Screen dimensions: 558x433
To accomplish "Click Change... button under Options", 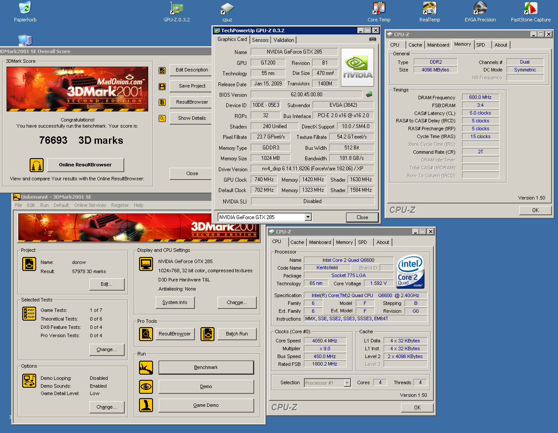I will coord(107,407).
